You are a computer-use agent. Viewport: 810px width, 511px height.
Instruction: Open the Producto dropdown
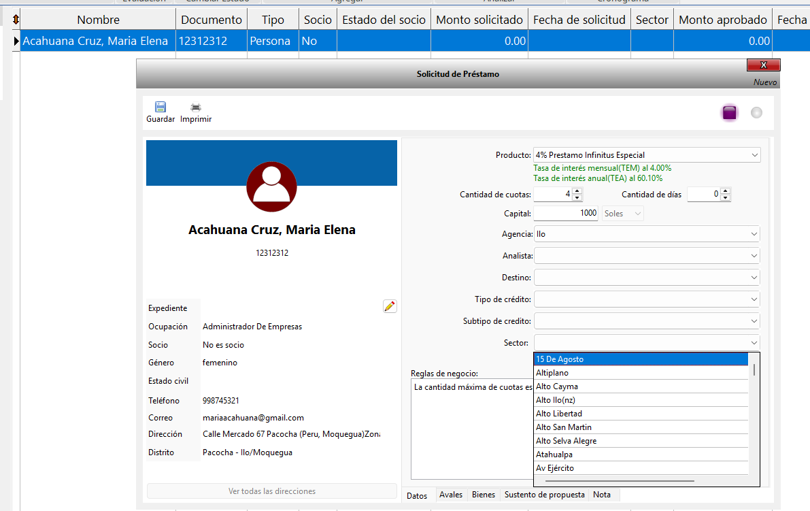point(754,155)
